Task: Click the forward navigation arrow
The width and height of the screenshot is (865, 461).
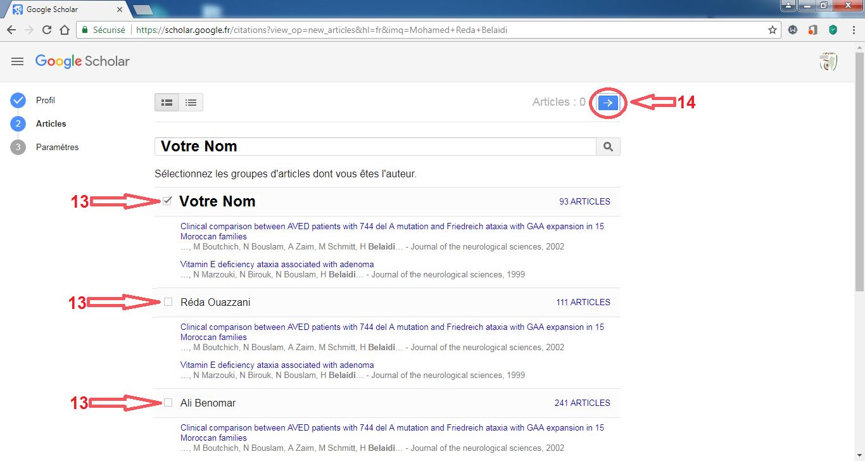Action: 28,30
